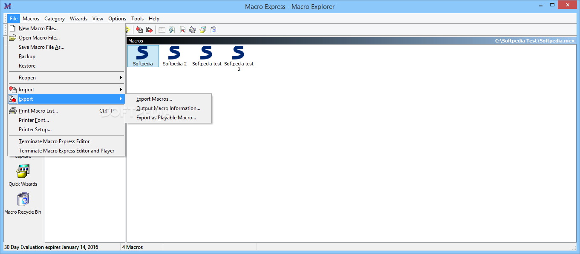This screenshot has width=580, height=254.
Task: Choose Export Macros in submenu
Action: [168, 99]
